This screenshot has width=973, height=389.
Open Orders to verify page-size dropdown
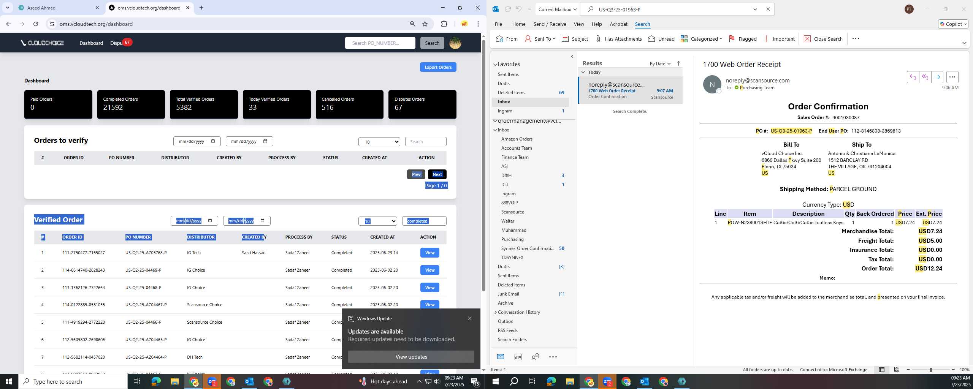[379, 142]
